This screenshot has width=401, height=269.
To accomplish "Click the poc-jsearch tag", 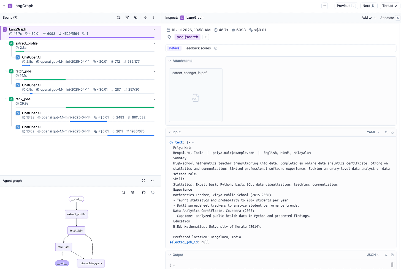I will pos(187,37).
